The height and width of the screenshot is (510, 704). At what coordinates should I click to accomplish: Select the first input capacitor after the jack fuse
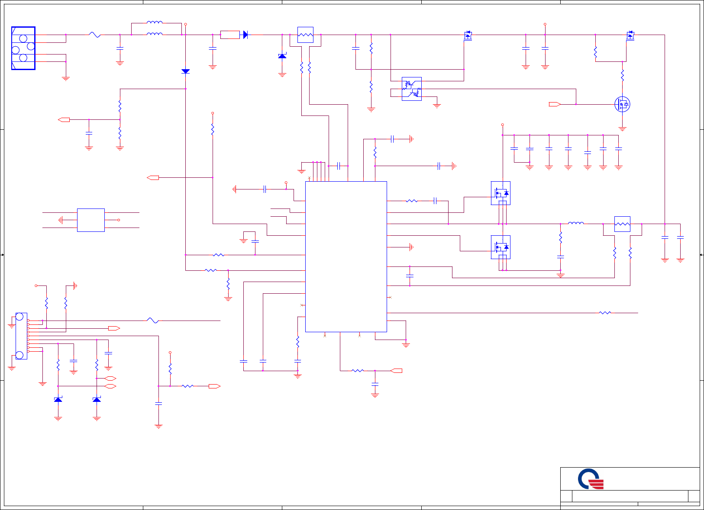click(120, 48)
